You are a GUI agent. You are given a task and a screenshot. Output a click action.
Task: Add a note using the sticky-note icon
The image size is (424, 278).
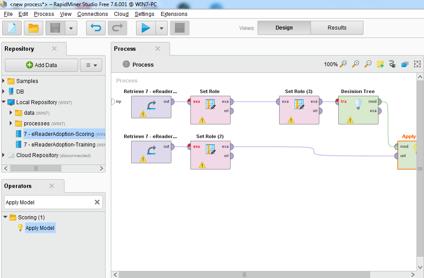point(380,64)
